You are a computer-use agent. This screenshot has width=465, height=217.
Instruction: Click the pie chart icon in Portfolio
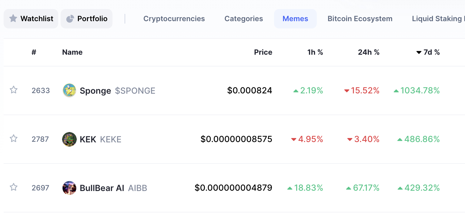click(70, 19)
